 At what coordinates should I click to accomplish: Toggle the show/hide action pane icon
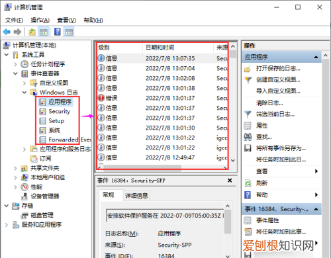(x=69, y=32)
